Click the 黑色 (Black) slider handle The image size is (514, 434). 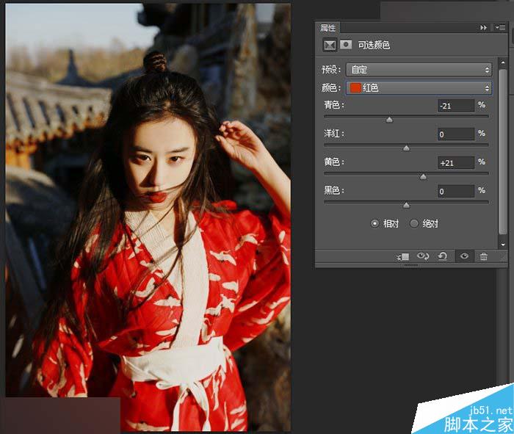(407, 206)
